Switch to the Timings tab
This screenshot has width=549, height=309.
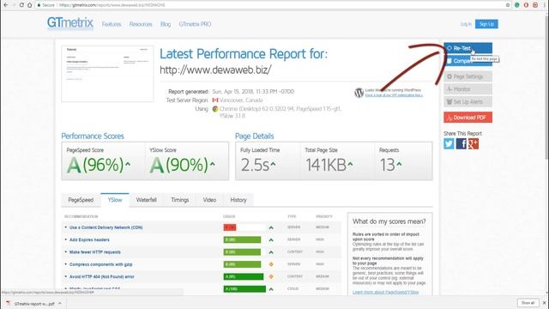pos(180,200)
